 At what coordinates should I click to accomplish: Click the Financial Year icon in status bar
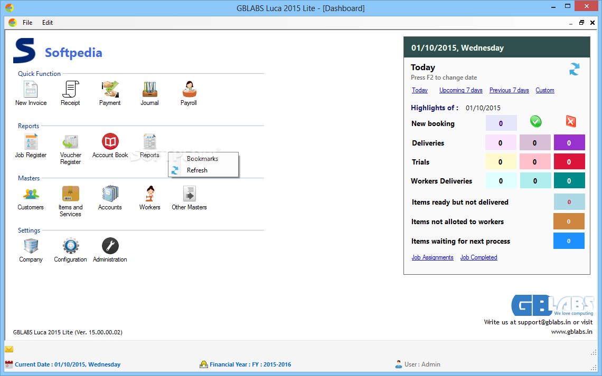point(204,364)
